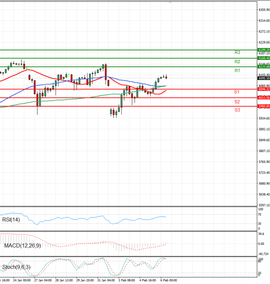Select the R2 resistance label

tap(237, 61)
